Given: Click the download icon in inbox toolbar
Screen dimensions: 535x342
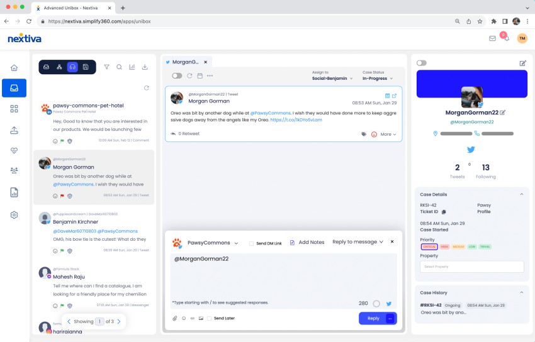Looking at the screenshot, I should point(145,67).
